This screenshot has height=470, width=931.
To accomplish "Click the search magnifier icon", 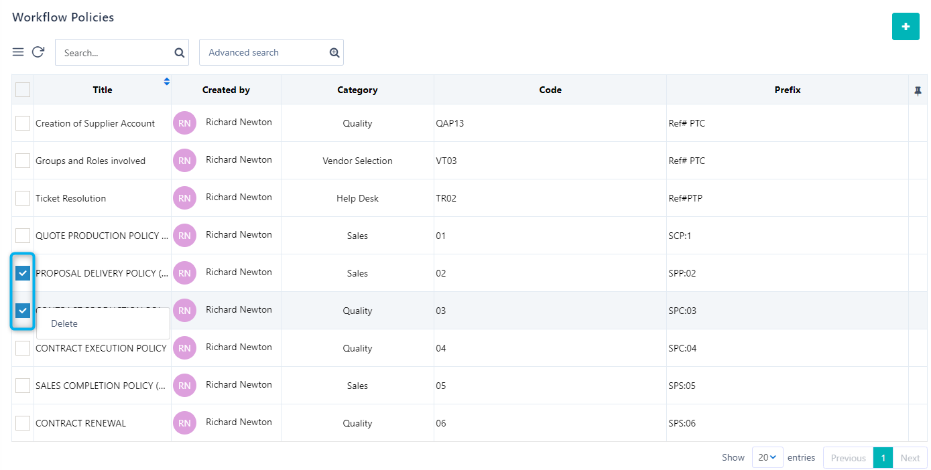I will tap(178, 52).
